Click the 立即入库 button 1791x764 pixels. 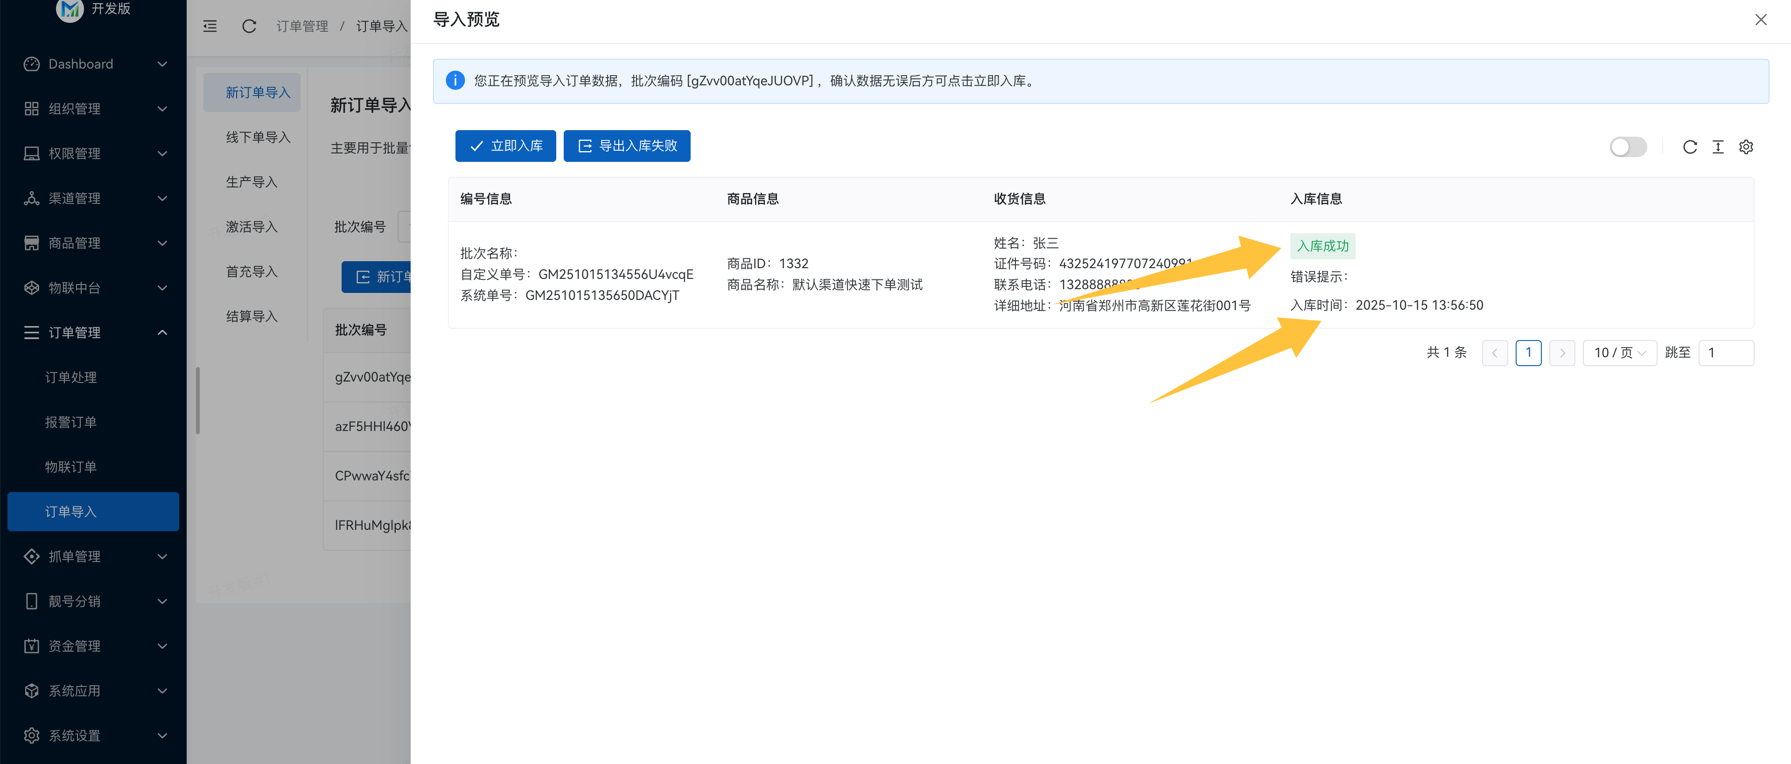pos(505,146)
